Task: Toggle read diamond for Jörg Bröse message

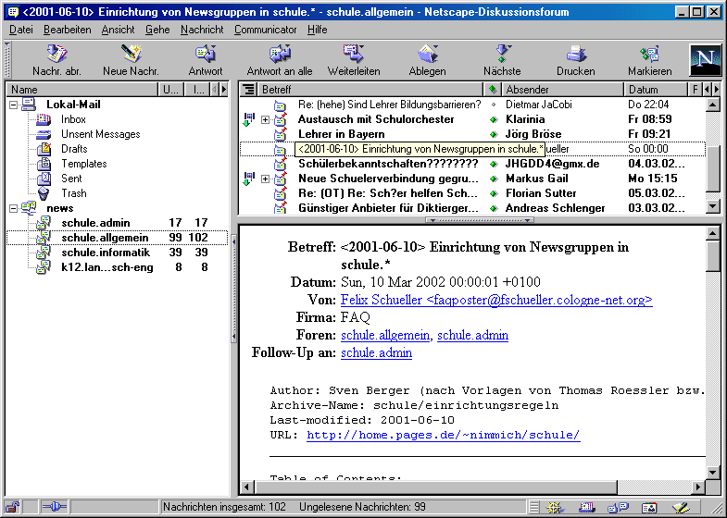Action: click(494, 134)
